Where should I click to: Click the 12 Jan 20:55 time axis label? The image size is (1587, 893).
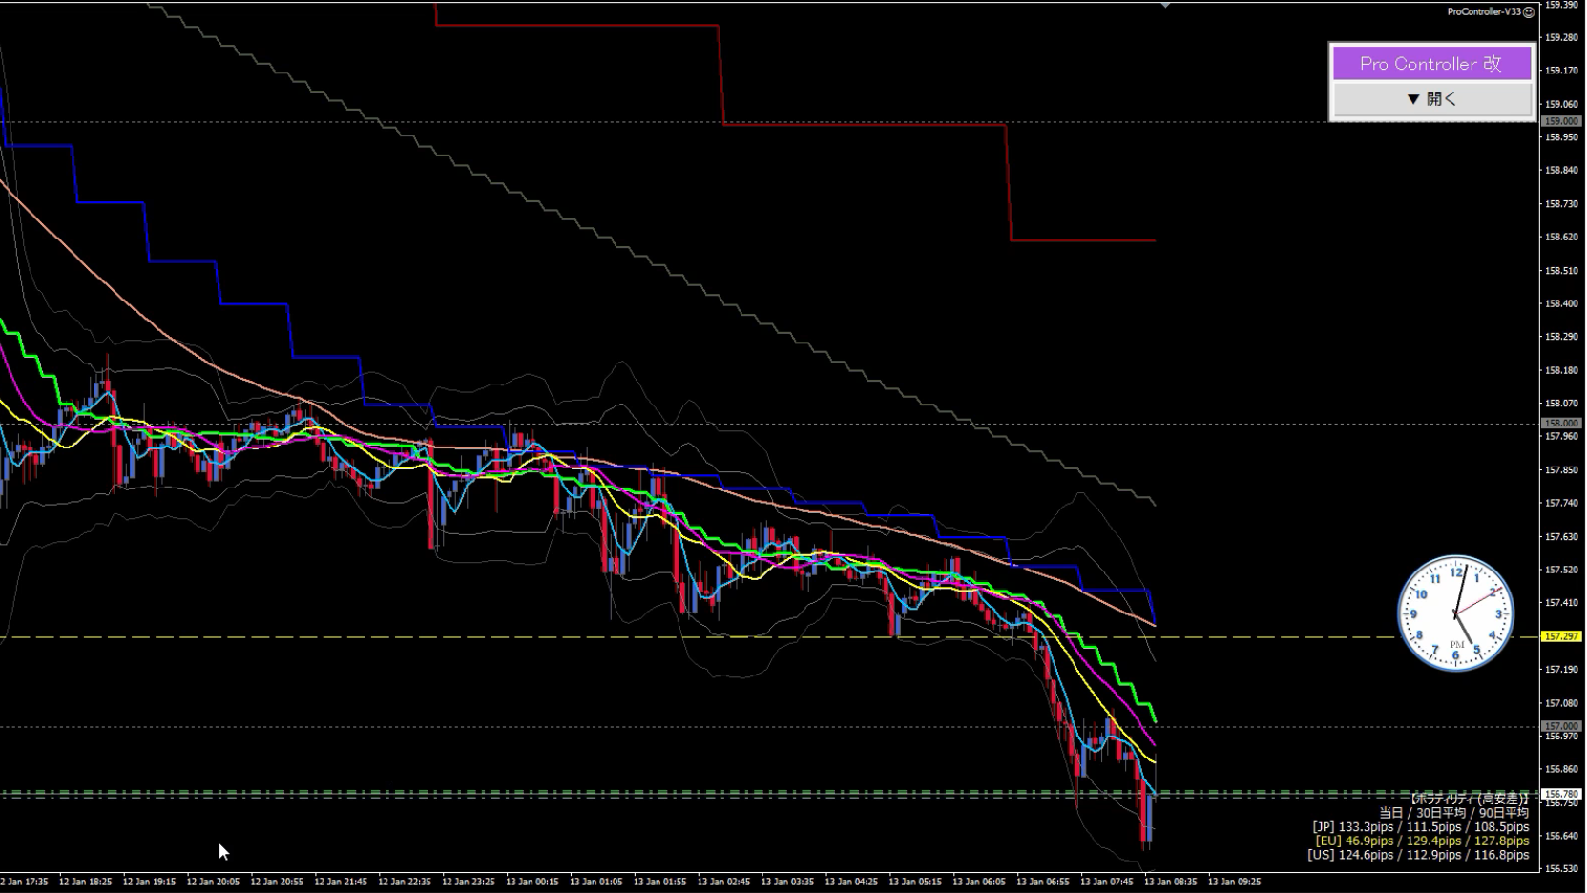click(x=277, y=883)
